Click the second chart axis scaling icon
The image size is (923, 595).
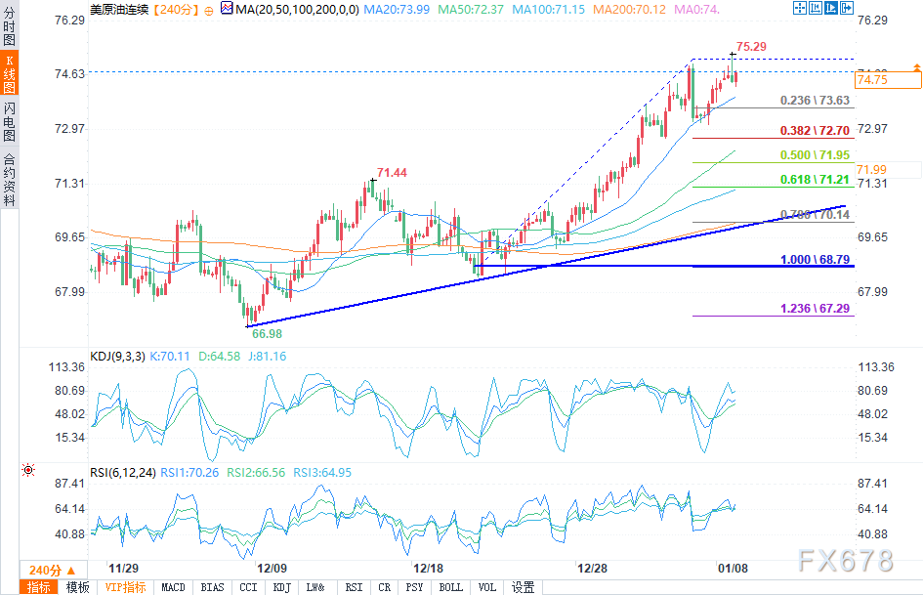pos(816,8)
